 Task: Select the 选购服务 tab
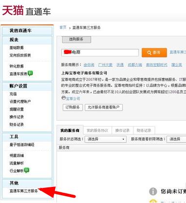[x=76, y=39]
